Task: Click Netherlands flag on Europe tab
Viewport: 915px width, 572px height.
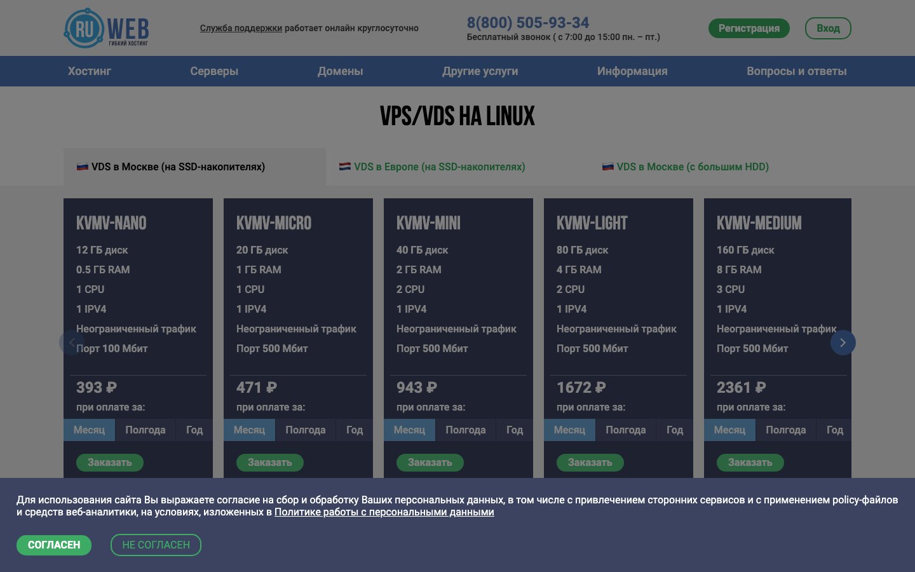Action: tap(345, 167)
